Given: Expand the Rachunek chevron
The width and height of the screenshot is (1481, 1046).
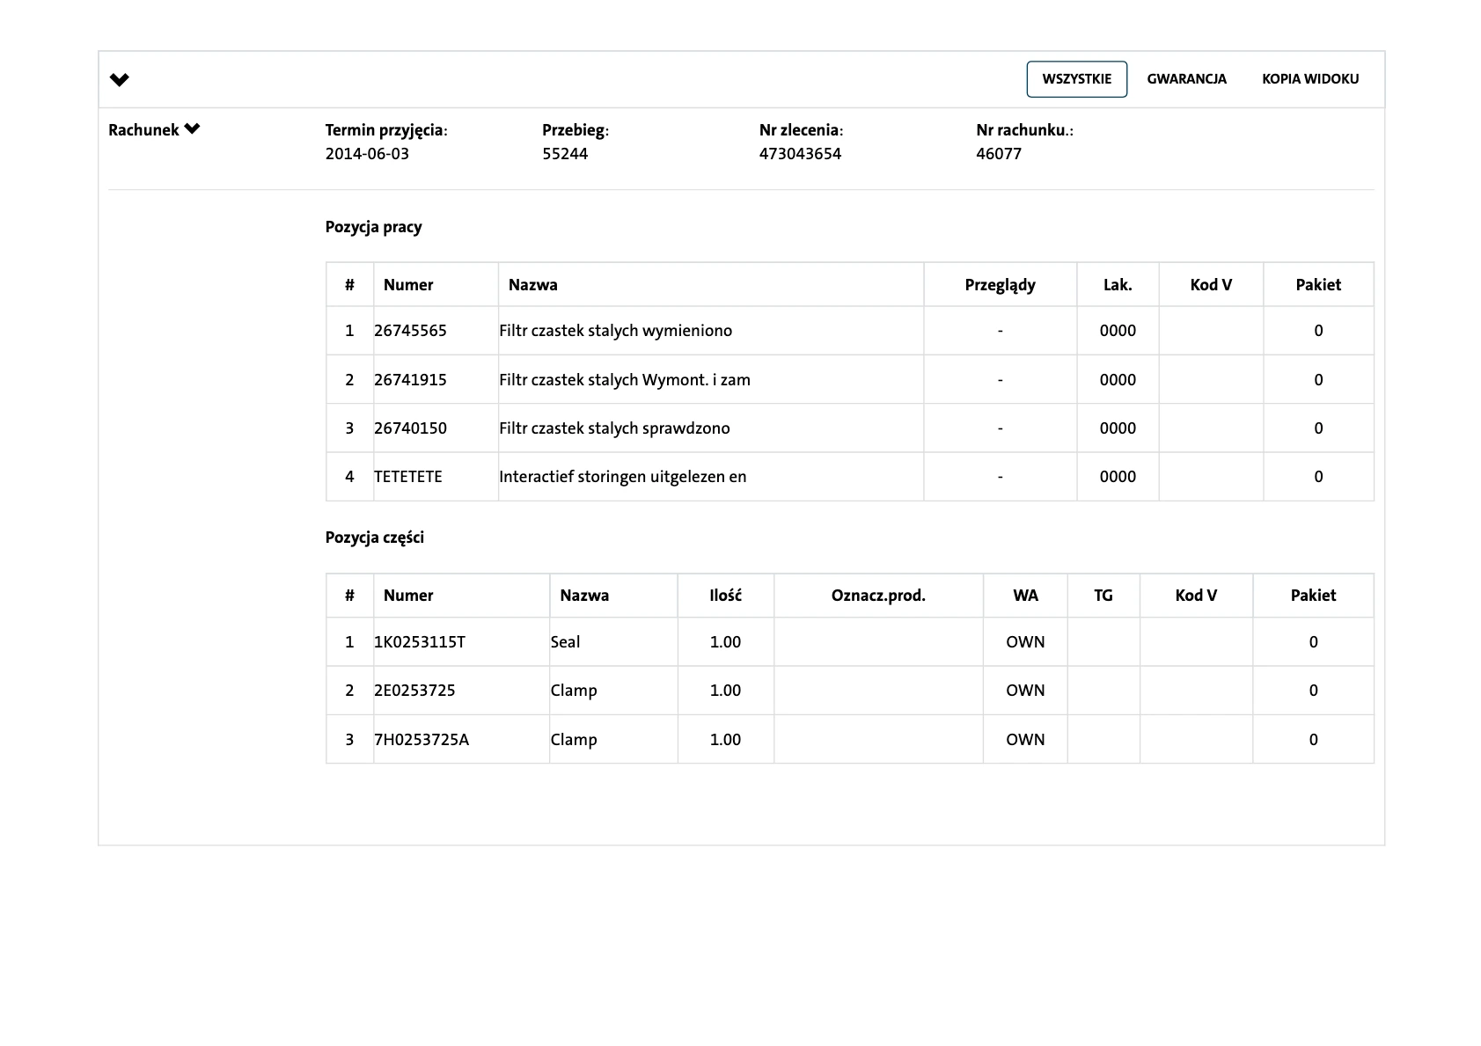Looking at the screenshot, I should tap(192, 129).
